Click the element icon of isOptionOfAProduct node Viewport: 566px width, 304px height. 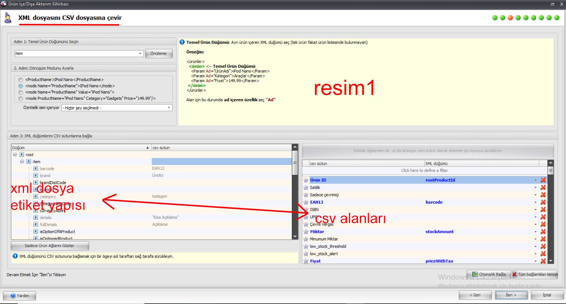pyautogui.click(x=36, y=231)
